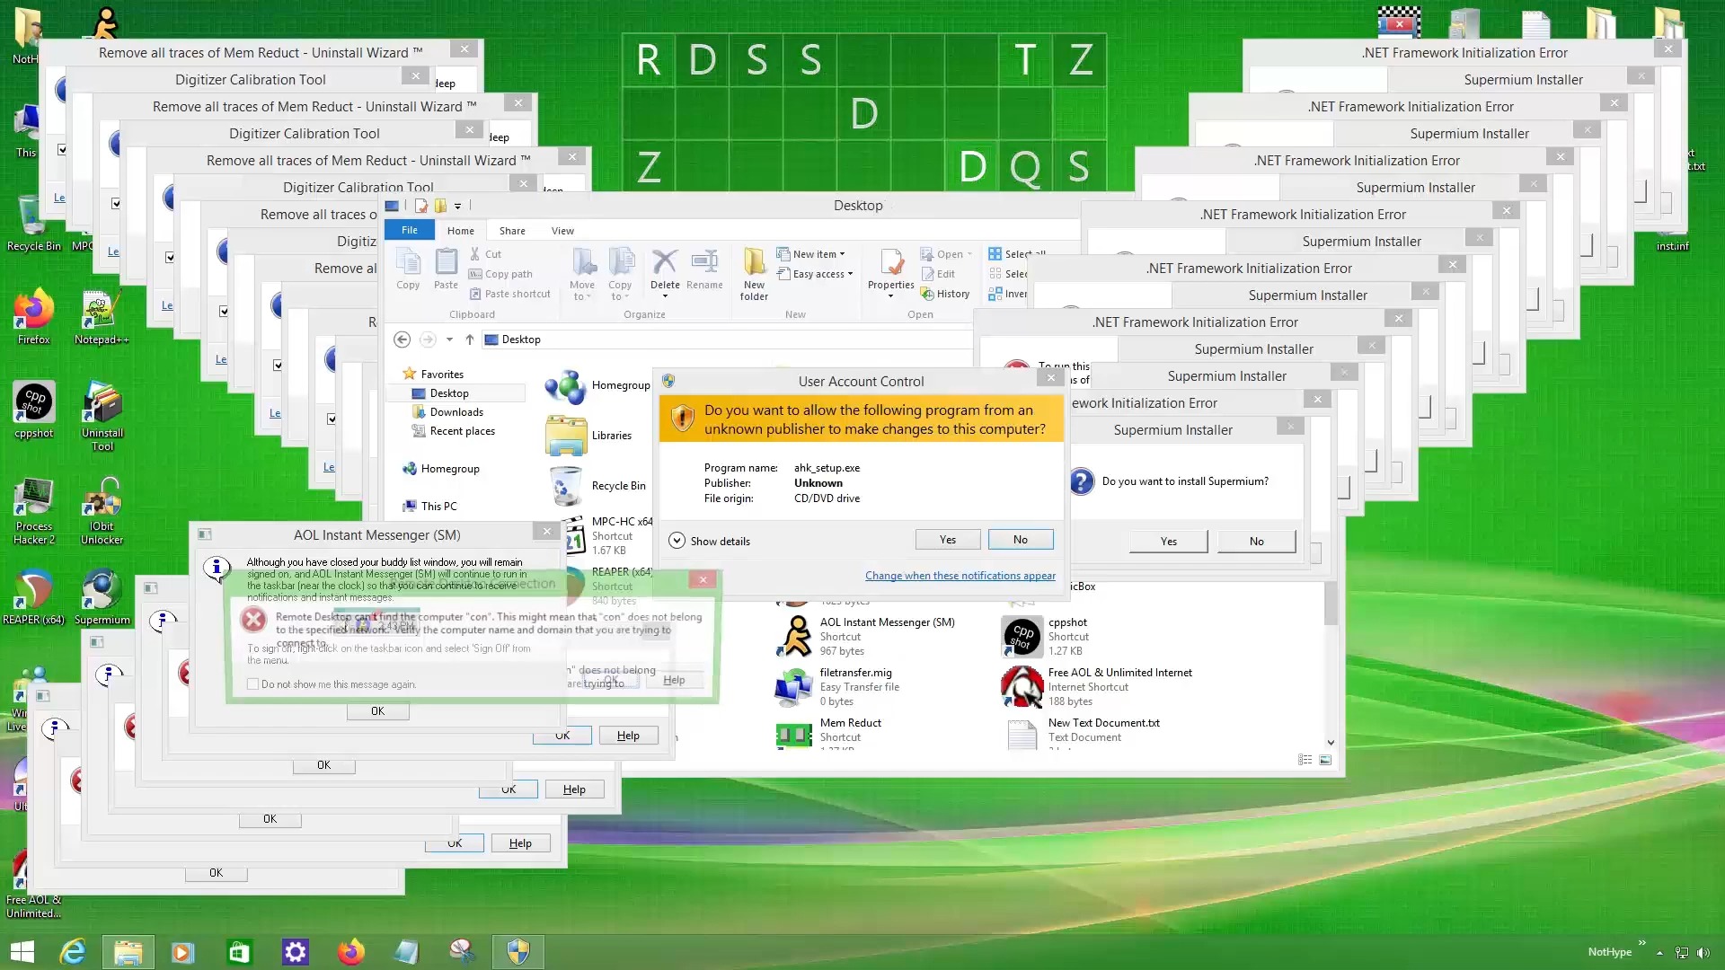1725x970 pixels.
Task: Select This PC in navigation pane
Action: 438,507
